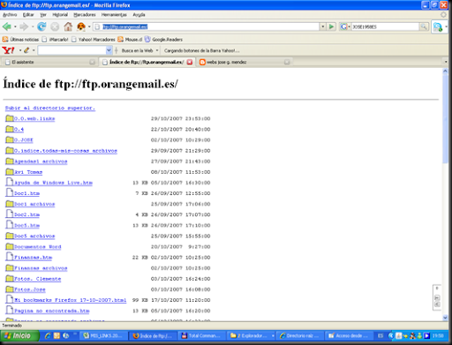Open the Directorio raíz taskbar window

(x=300, y=335)
